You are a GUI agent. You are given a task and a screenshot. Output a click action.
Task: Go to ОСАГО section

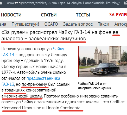coord(51,24)
